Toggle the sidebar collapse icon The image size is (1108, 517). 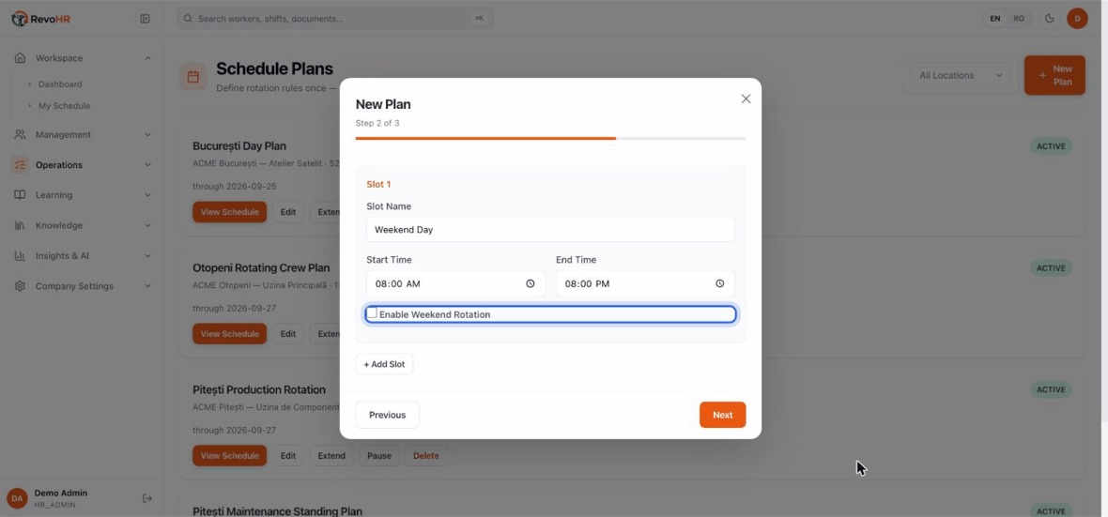point(145,19)
